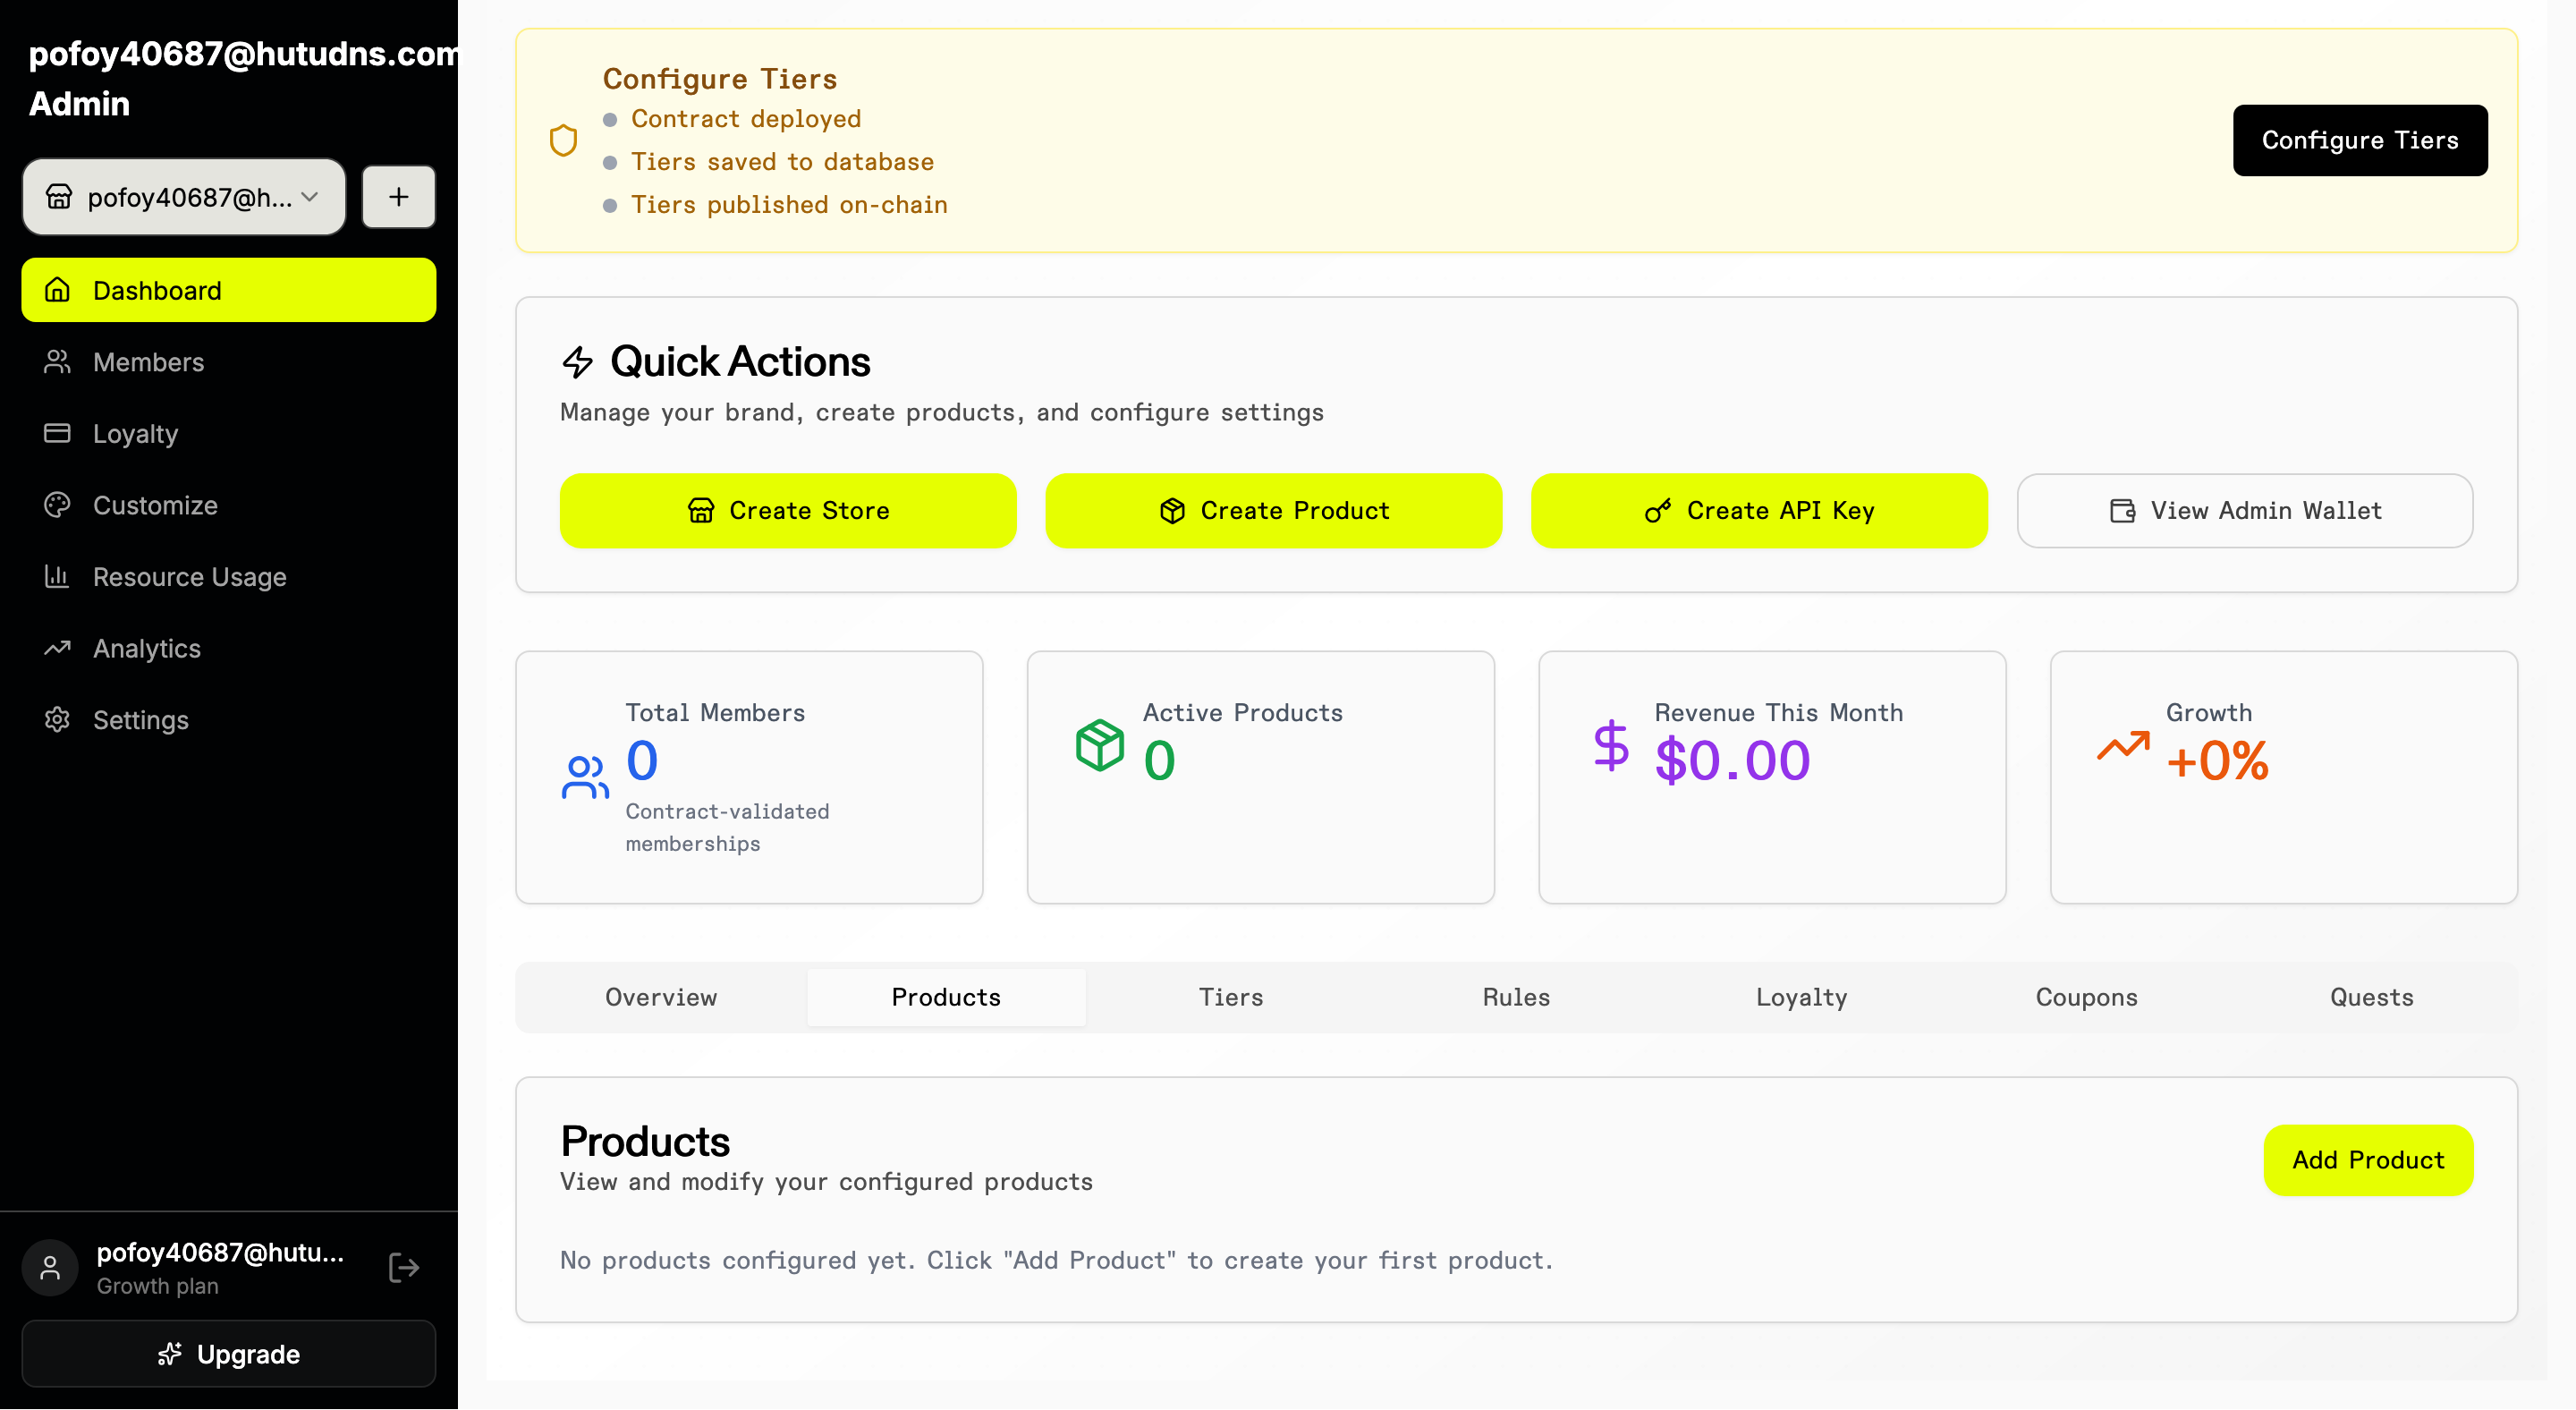Viewport: 2576px width, 1410px height.
Task: Open the Members sidebar item
Action: click(x=148, y=362)
